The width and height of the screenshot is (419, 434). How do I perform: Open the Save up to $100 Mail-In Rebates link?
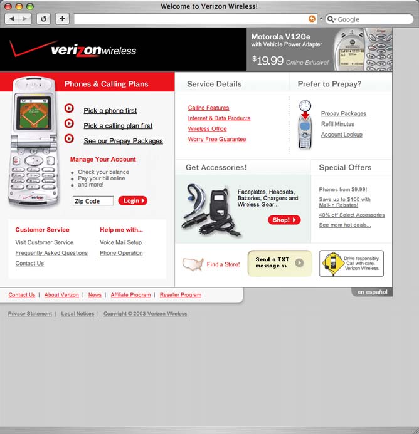click(x=344, y=202)
